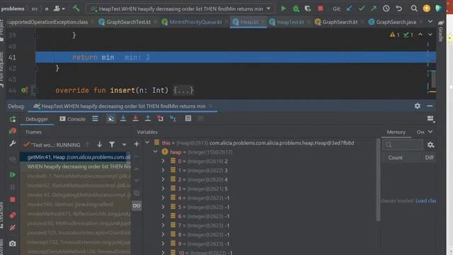The width and height of the screenshot is (453, 255).
Task: Click the Restore Layout icon in the debug panel
Action: coord(430,118)
